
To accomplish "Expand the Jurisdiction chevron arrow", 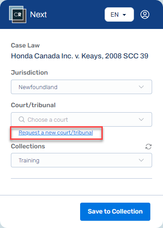I will 141,87.
